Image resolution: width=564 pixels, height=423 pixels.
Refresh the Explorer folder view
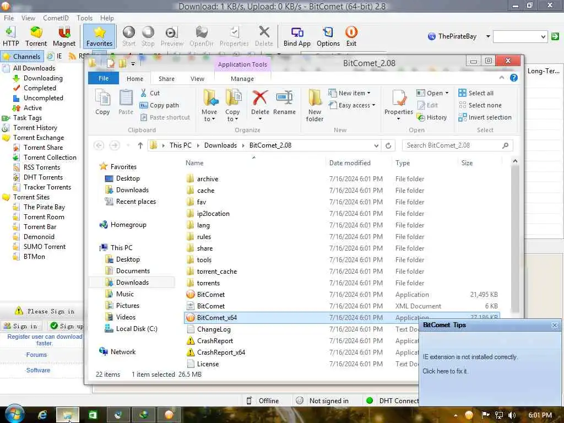point(388,145)
